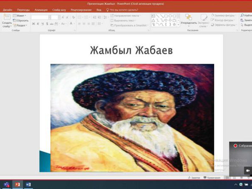Select the 'Жамбыл Жабаев' slide title

131,50
